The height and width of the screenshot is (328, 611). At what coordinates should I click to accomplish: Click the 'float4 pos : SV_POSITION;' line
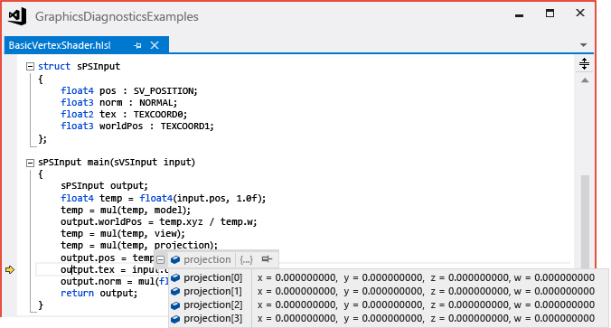[x=129, y=91]
